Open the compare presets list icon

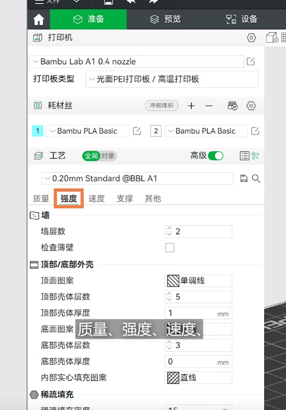244,156
